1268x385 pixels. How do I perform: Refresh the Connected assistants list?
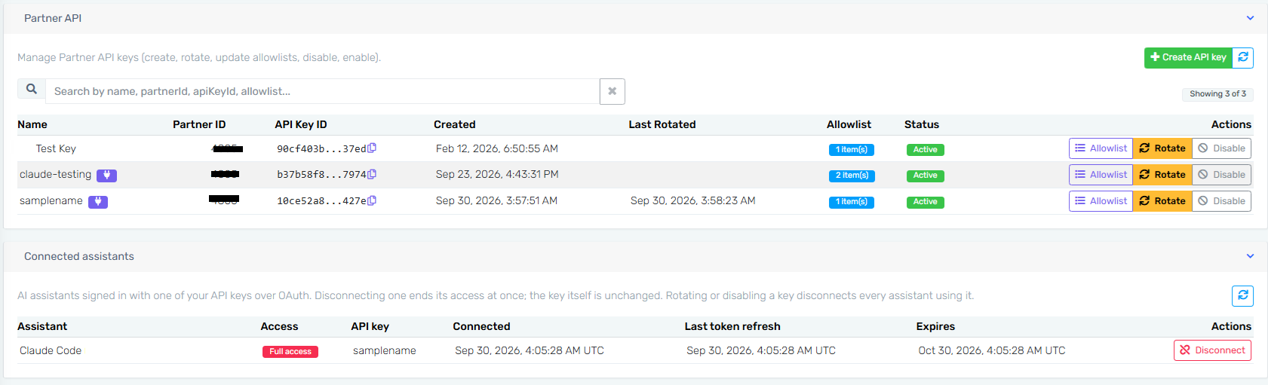tap(1242, 295)
